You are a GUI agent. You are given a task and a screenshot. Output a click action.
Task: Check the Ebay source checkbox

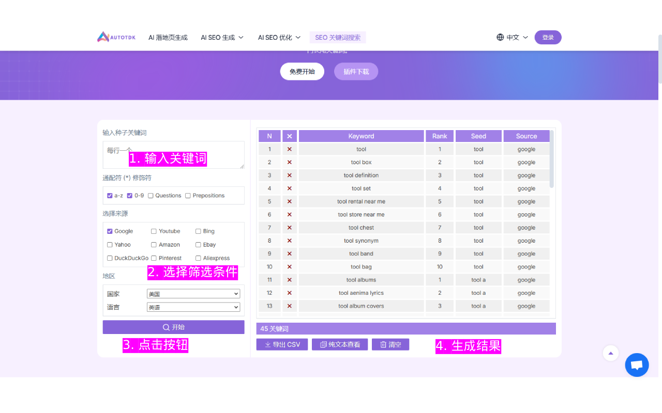(198, 245)
